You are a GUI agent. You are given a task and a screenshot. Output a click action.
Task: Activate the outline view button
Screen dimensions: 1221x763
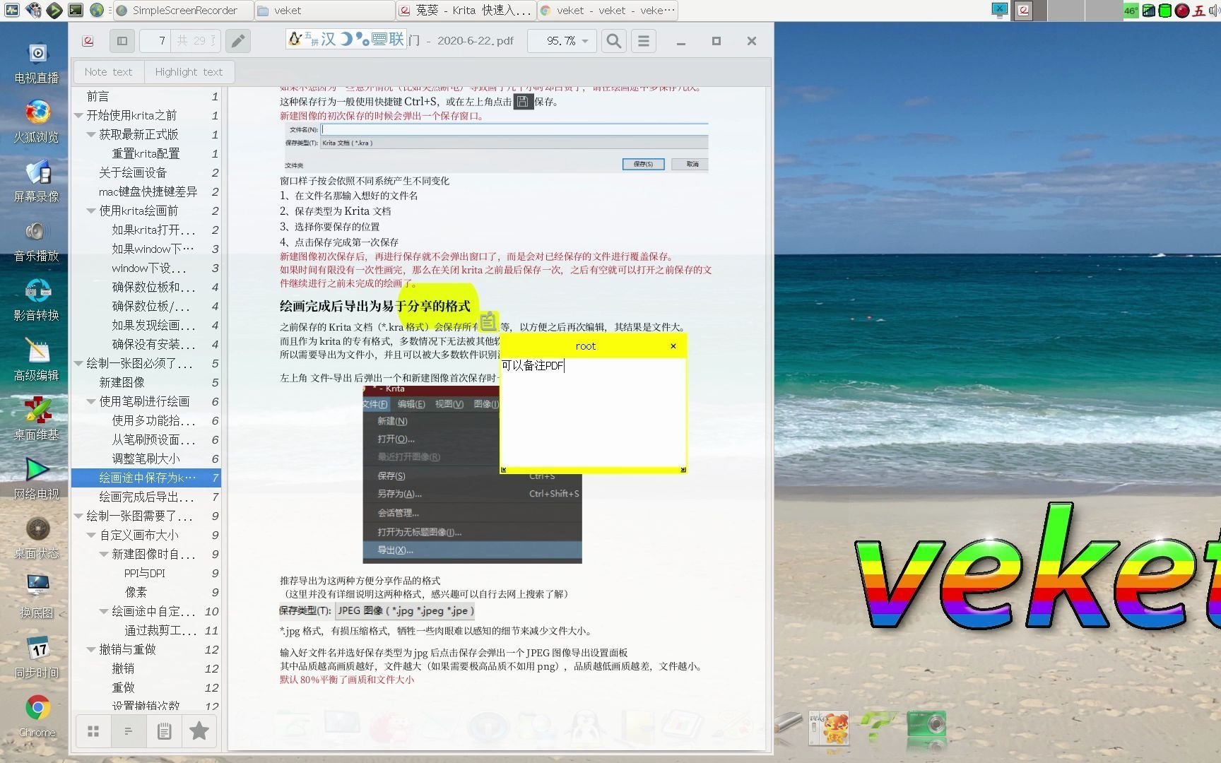[x=129, y=731]
